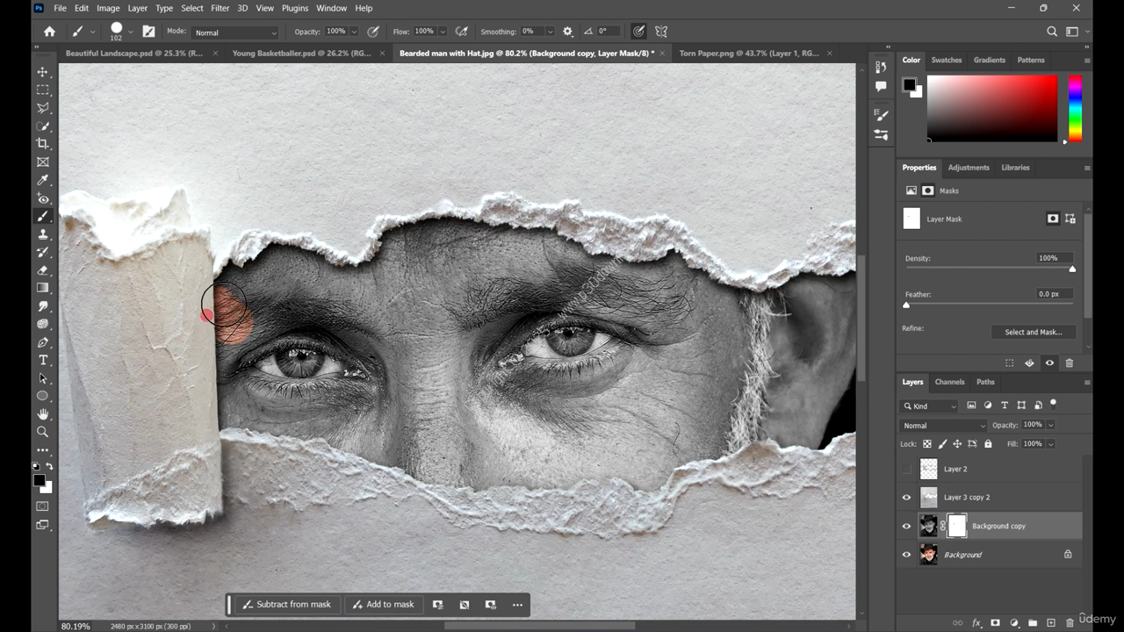Click the Delete layer trash icon
This screenshot has width=1124, height=632.
point(1070,622)
